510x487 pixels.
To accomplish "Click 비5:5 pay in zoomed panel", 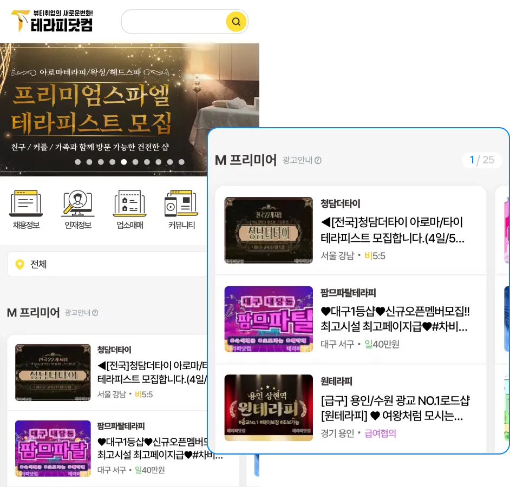I will (x=375, y=256).
